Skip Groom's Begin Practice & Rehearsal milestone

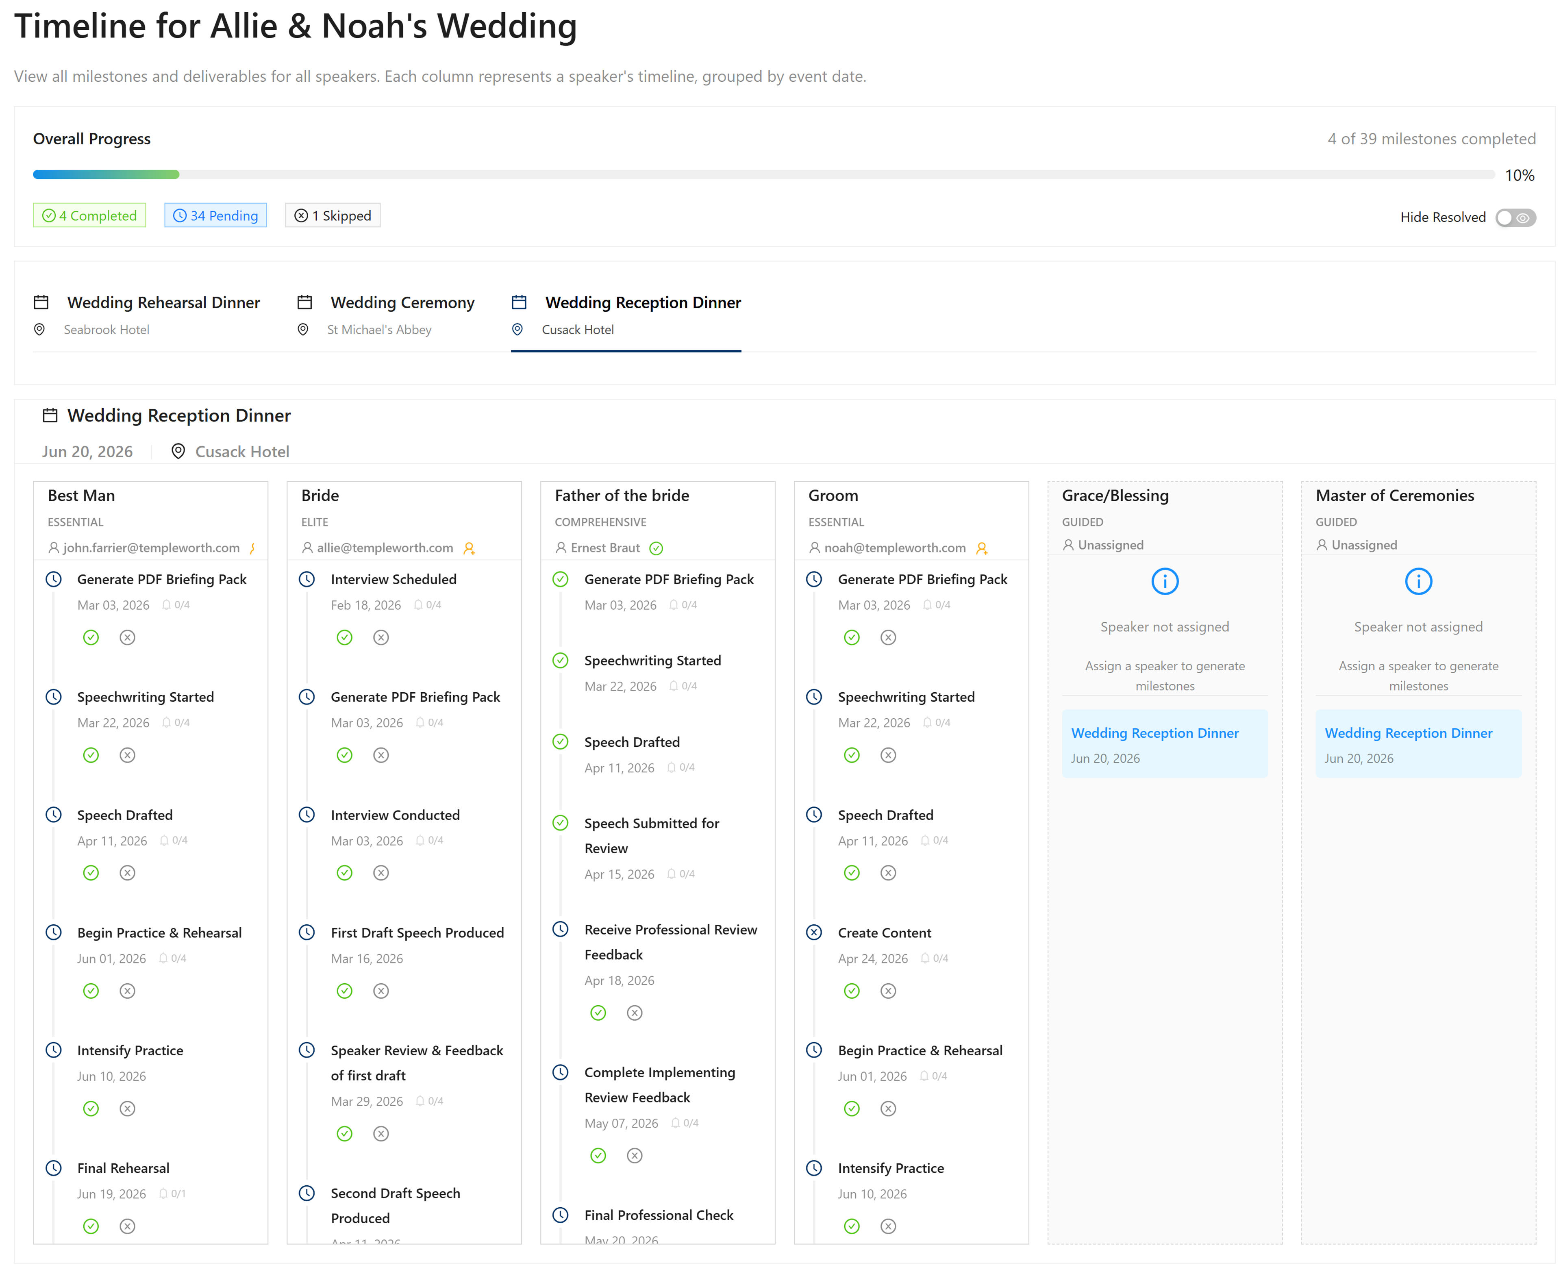(x=888, y=1109)
